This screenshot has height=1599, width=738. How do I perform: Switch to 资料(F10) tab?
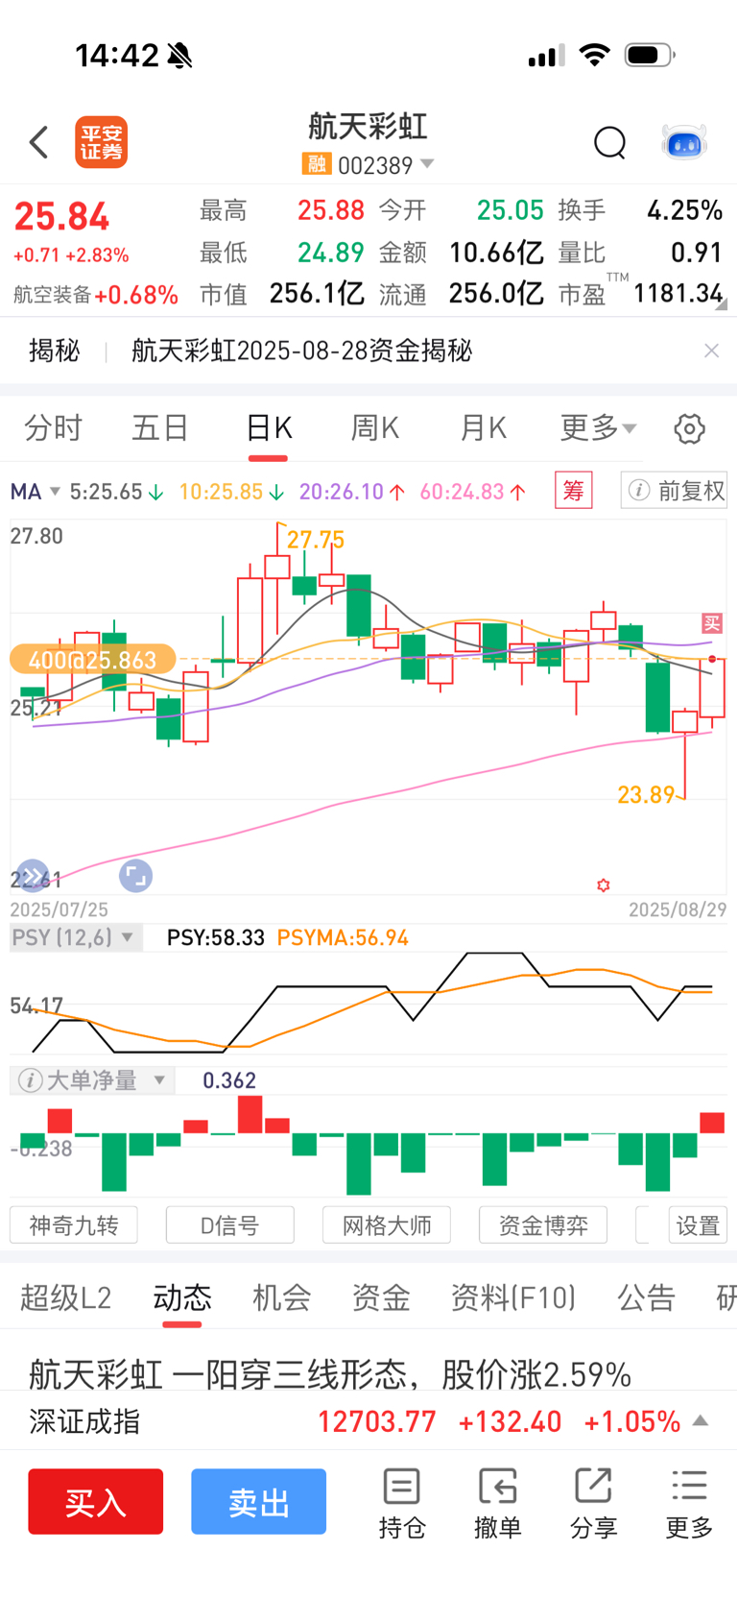[x=513, y=1298]
